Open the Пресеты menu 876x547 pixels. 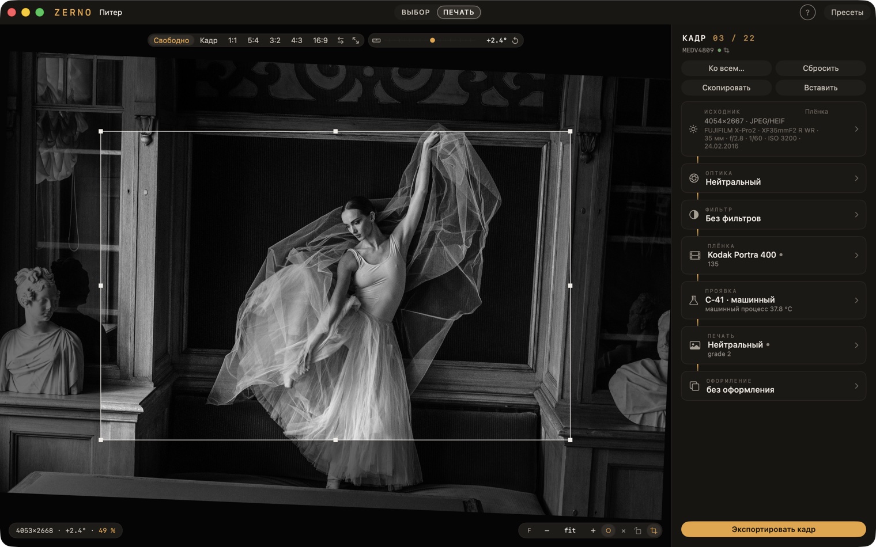(x=847, y=12)
